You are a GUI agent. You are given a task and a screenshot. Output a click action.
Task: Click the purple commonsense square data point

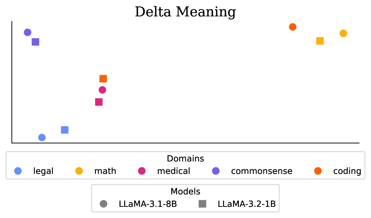[x=35, y=42]
